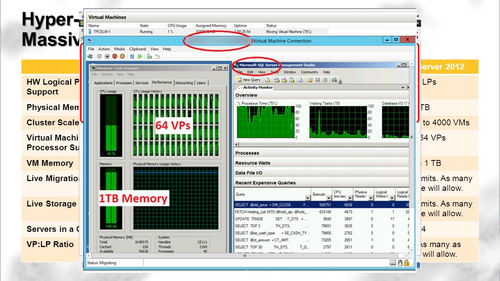Sort Virtual Machines list by Uptime column
This screenshot has width=500, height=281.
(240, 26)
